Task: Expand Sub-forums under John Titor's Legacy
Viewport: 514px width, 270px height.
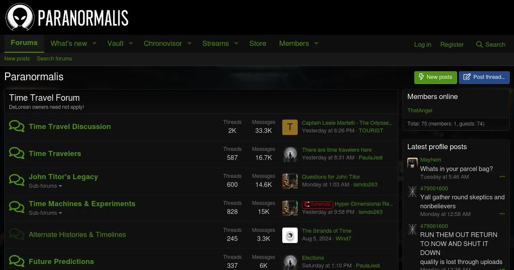Action: click(x=45, y=186)
